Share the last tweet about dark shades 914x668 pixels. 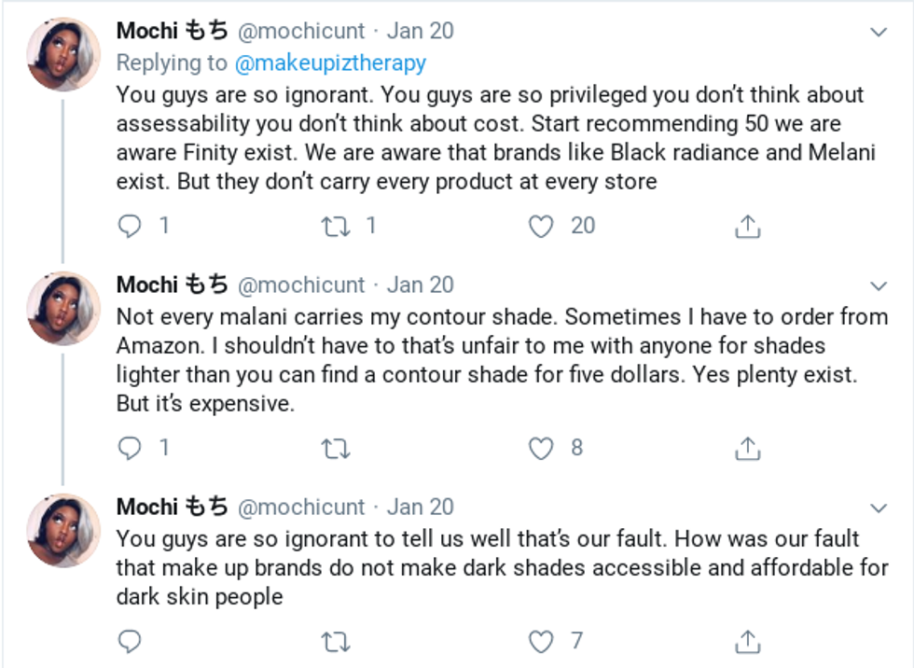pos(747,642)
